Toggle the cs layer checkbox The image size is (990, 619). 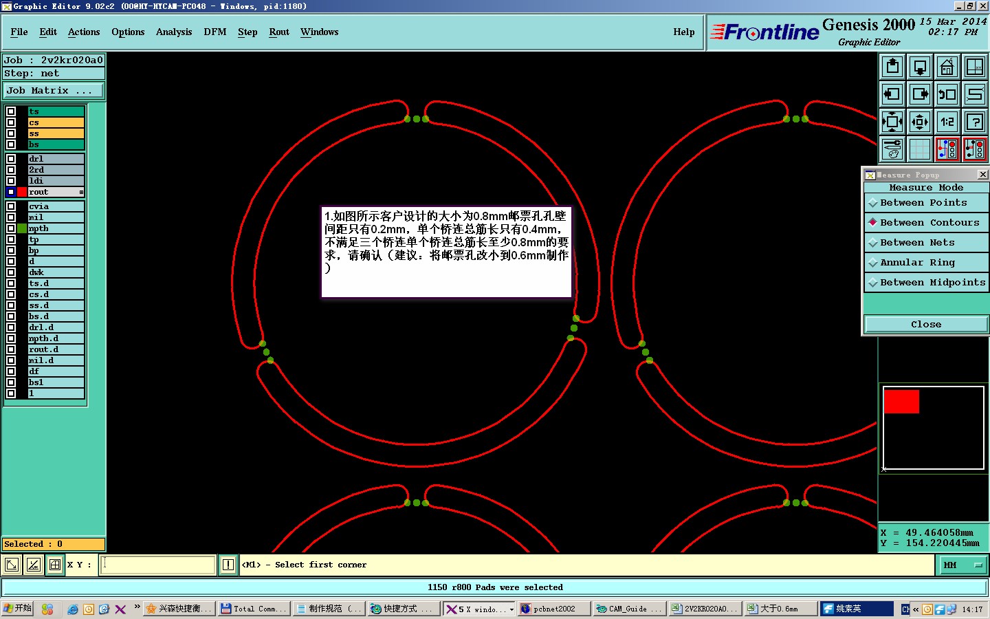[x=11, y=122]
